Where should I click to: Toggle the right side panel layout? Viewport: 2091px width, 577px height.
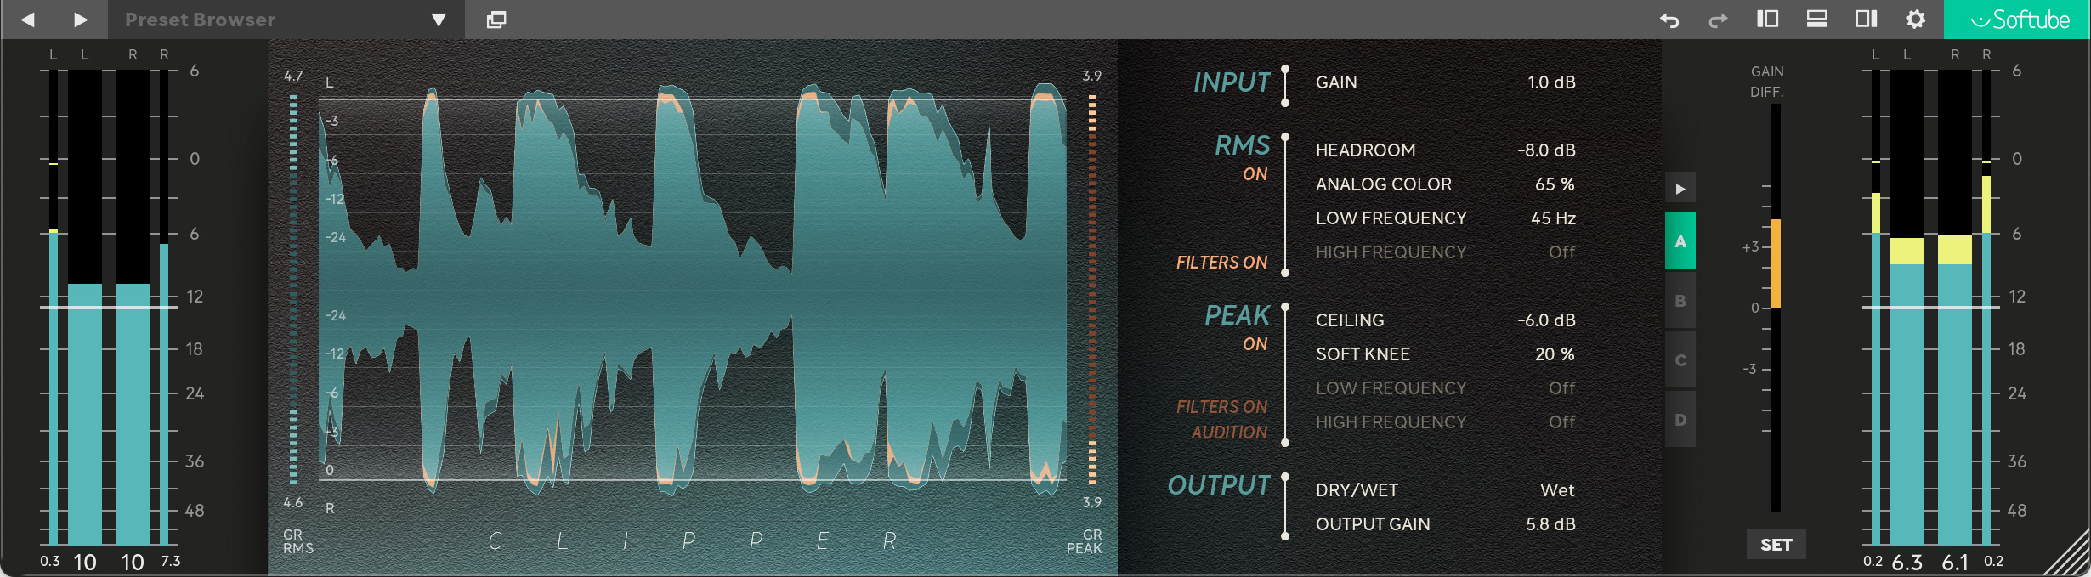click(x=1867, y=19)
